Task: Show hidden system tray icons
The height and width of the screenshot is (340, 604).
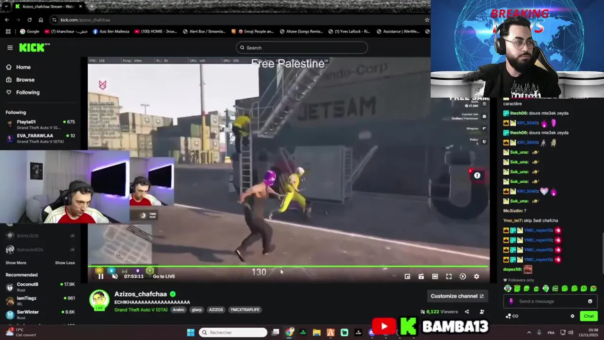Action: (x=529, y=332)
